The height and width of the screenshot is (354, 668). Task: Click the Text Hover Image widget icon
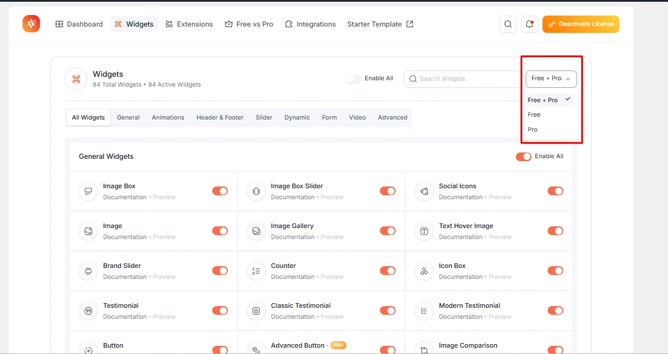click(424, 231)
